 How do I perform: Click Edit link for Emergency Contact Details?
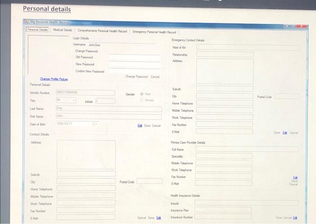[x=285, y=133]
